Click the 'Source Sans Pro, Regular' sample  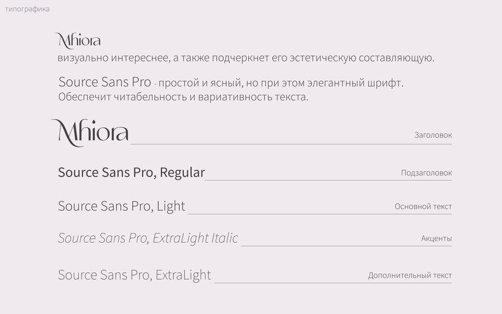click(131, 172)
